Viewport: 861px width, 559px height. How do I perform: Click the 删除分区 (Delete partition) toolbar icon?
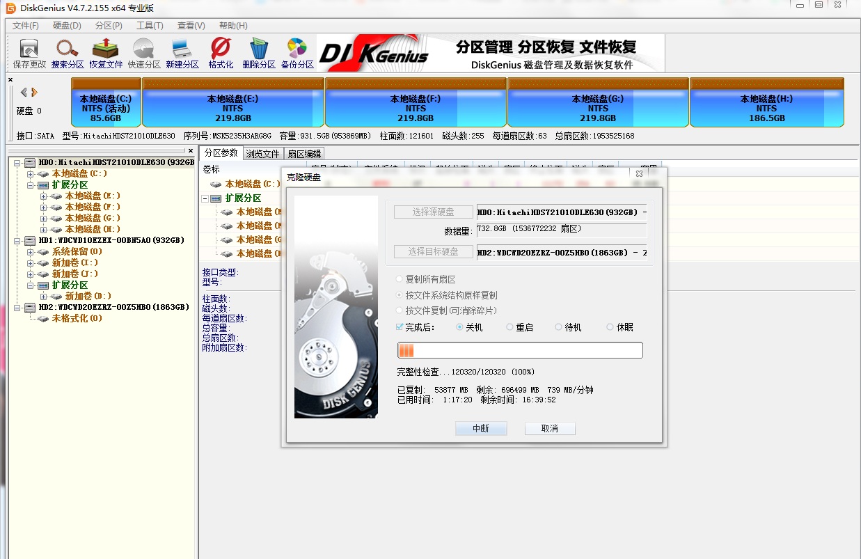point(259,54)
